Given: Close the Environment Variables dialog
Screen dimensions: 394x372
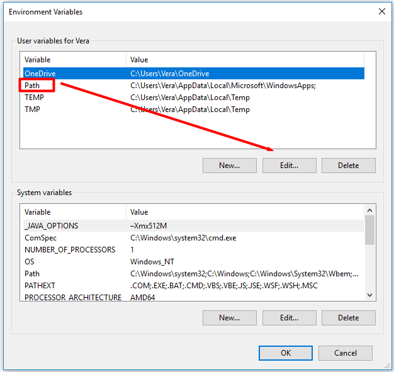Looking at the screenshot, I should pos(381,11).
